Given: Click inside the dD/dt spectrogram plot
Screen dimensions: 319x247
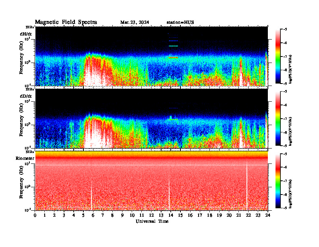Looking at the screenshot, I should coord(151,118).
